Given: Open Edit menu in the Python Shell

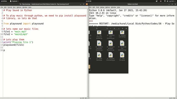Looking at the screenshot, I should [94, 7].
